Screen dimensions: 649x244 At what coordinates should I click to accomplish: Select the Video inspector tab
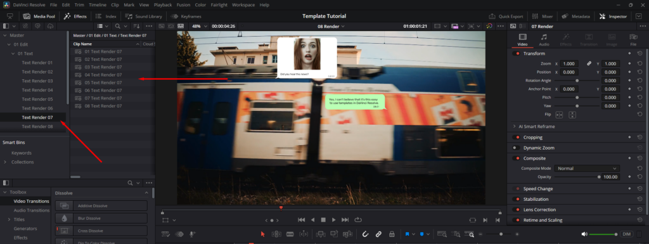pyautogui.click(x=522, y=40)
